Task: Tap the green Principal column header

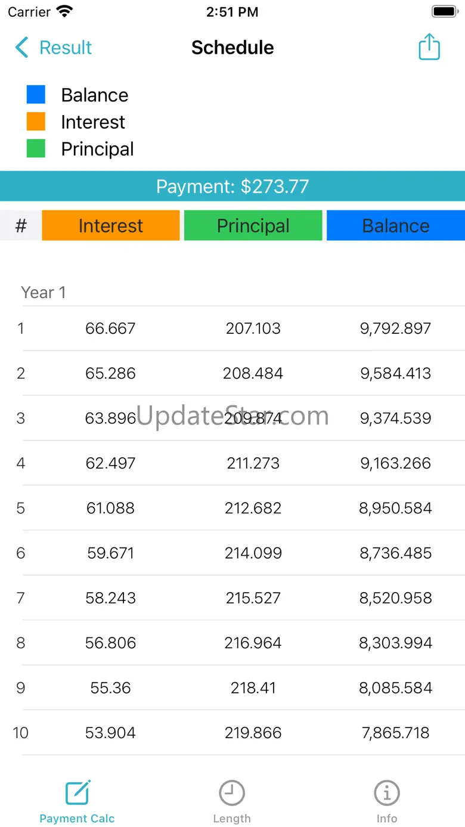Action: [x=253, y=225]
